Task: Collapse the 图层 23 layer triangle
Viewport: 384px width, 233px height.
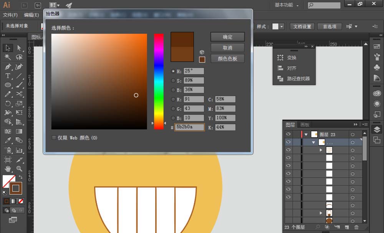Action: (306, 134)
